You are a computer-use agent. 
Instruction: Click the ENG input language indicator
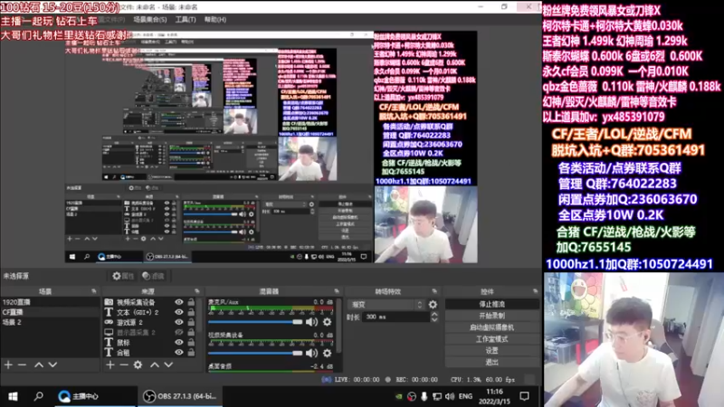click(465, 396)
